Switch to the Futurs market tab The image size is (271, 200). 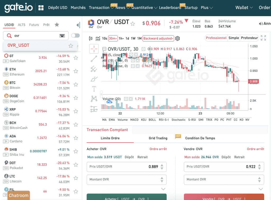[x=34, y=25]
